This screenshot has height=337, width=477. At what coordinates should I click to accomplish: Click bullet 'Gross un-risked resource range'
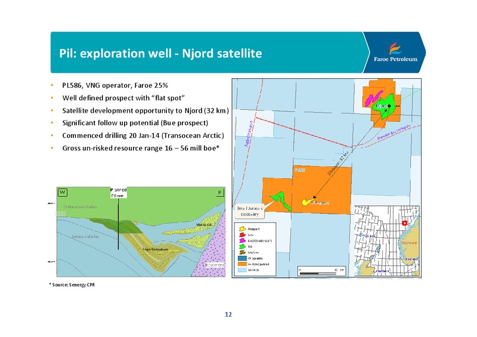(x=141, y=148)
